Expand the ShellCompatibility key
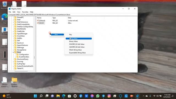 (13, 24)
